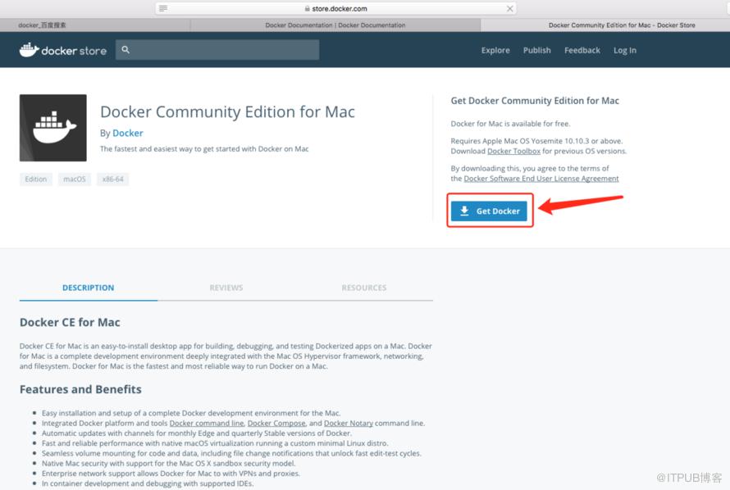Screen dimensions: 730x490
Task: Follow the Docker command line link
Action: click(207, 423)
